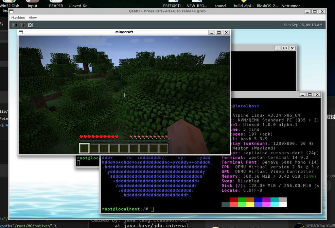Maximize the black terminal behind Minecraft
335x228 pixels.
coord(285,48)
